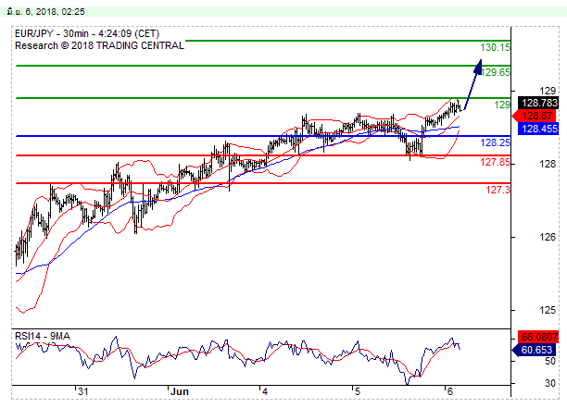Click the 128 price axis label
This screenshot has height=408, width=567.
tap(548, 164)
